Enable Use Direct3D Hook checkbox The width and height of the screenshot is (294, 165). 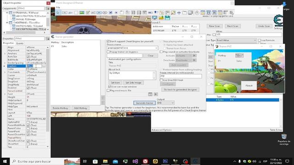coord(161,80)
